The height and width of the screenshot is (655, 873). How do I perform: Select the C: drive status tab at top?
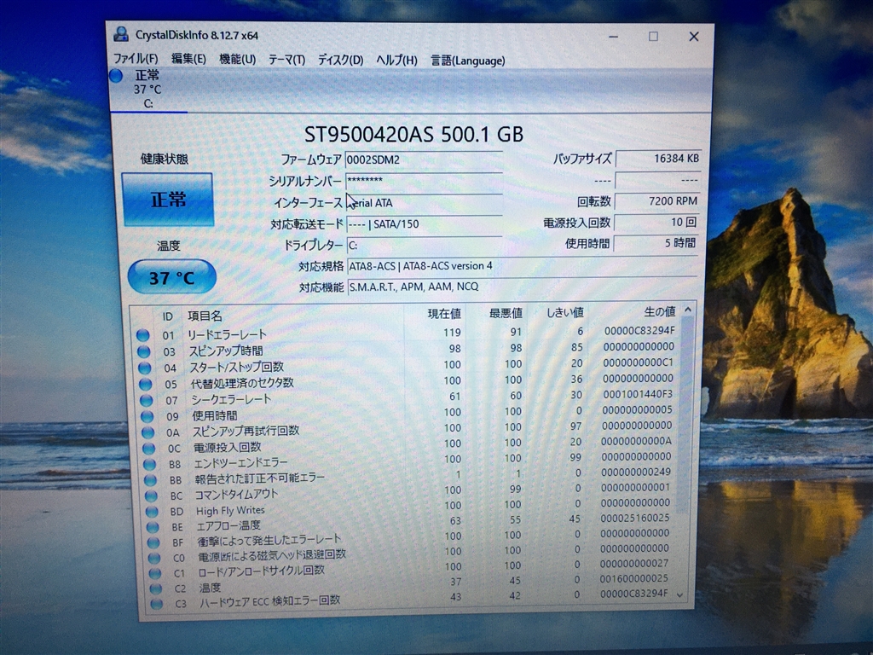click(x=147, y=89)
